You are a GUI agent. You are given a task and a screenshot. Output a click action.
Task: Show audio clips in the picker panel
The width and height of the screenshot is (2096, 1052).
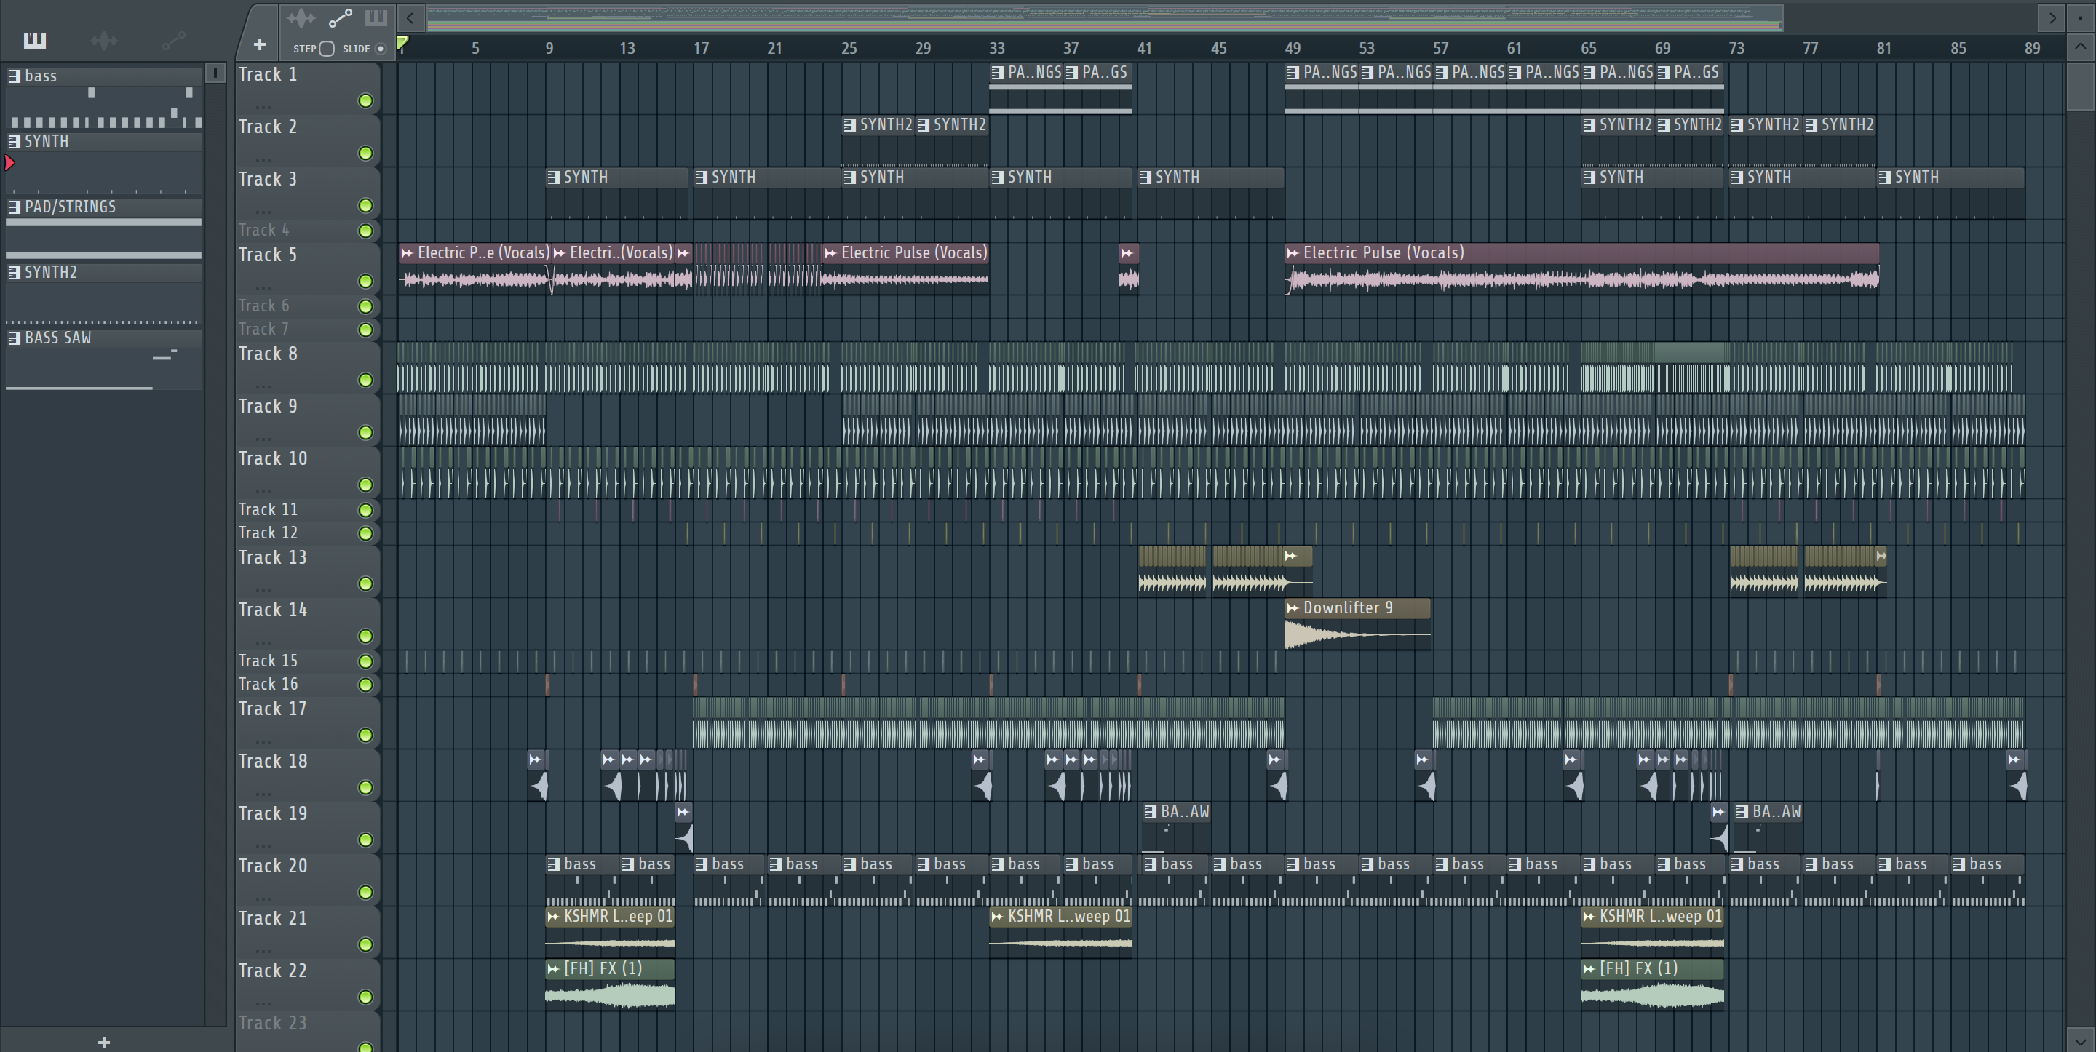tap(104, 40)
